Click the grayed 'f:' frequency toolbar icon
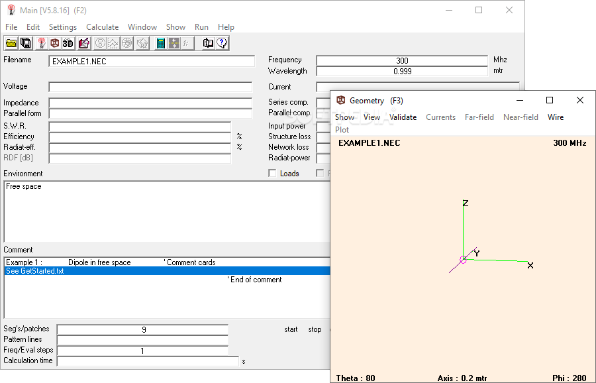Image resolution: width=596 pixels, height=383 pixels. click(x=187, y=43)
